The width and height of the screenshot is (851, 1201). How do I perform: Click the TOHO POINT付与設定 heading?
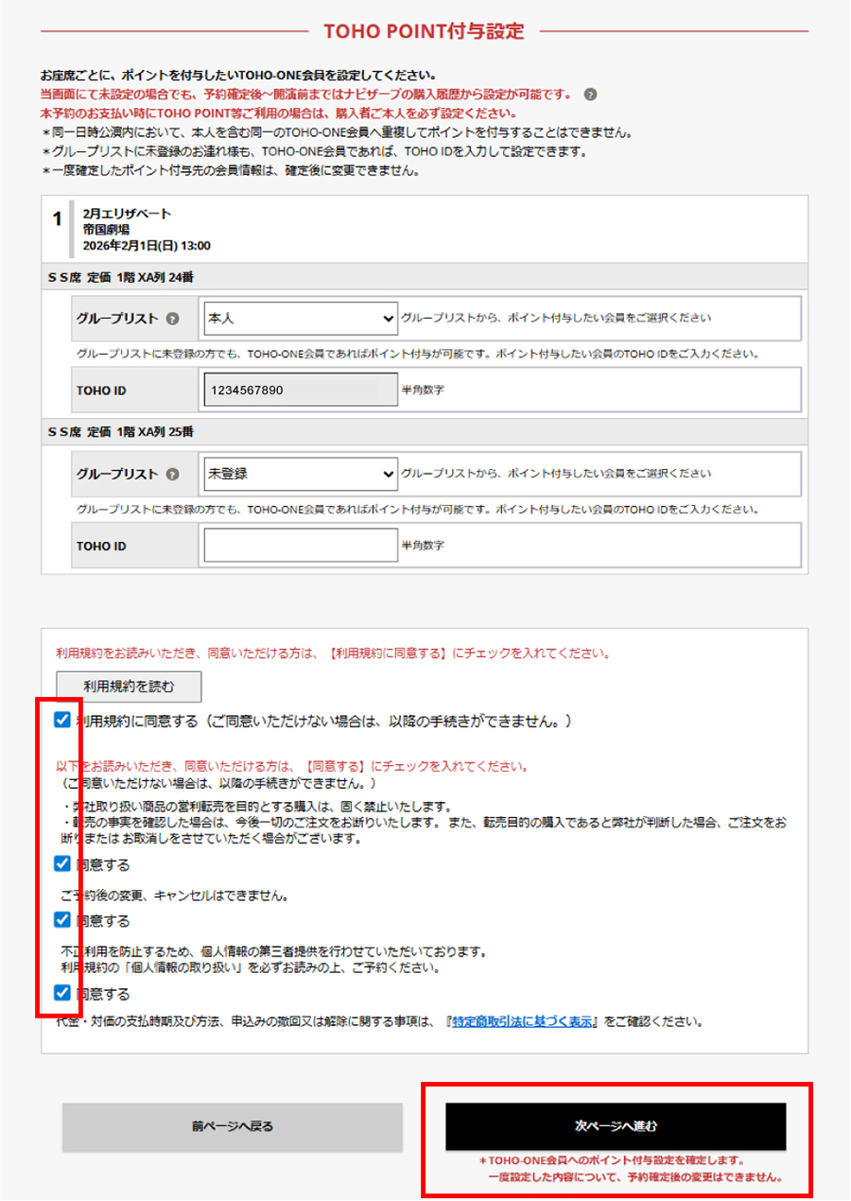coord(424,31)
